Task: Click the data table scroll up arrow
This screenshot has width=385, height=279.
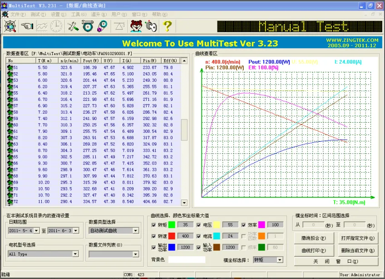Action: coord(184,61)
